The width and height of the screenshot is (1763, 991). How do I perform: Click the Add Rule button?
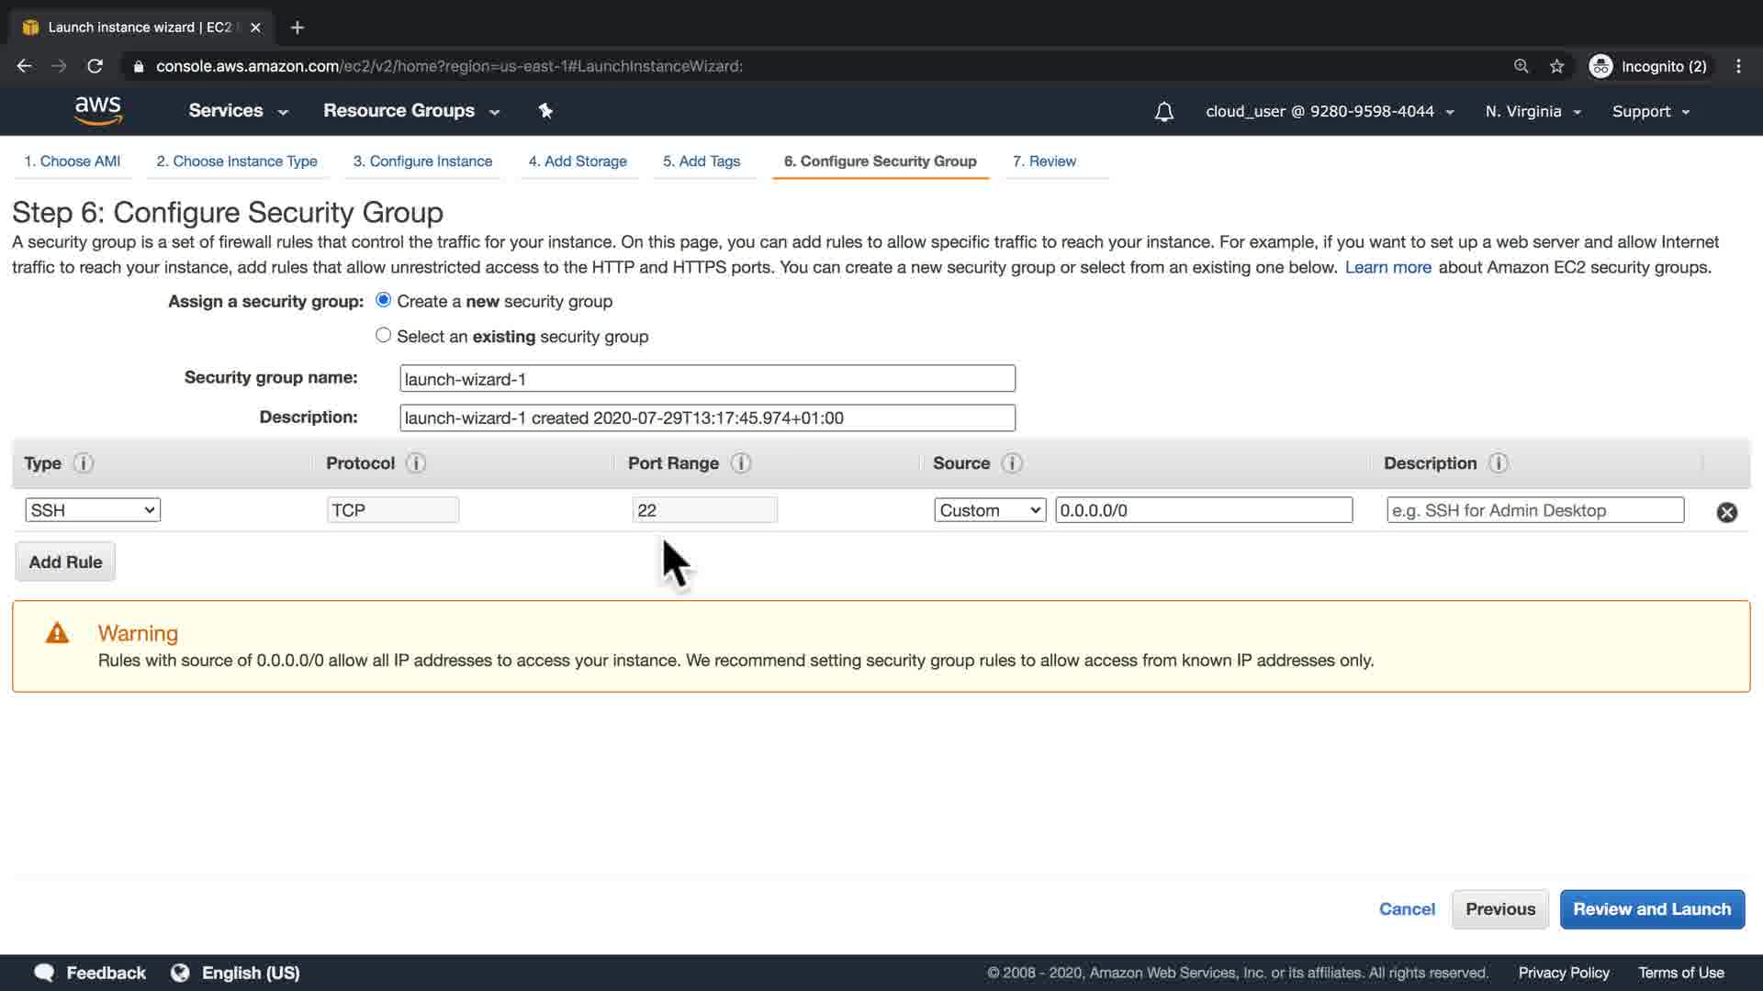(x=65, y=562)
